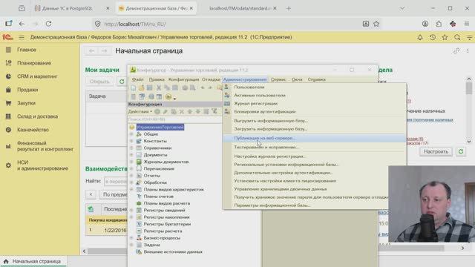Click the get link chain icon on Начальная страница

pyautogui.click(x=456, y=51)
